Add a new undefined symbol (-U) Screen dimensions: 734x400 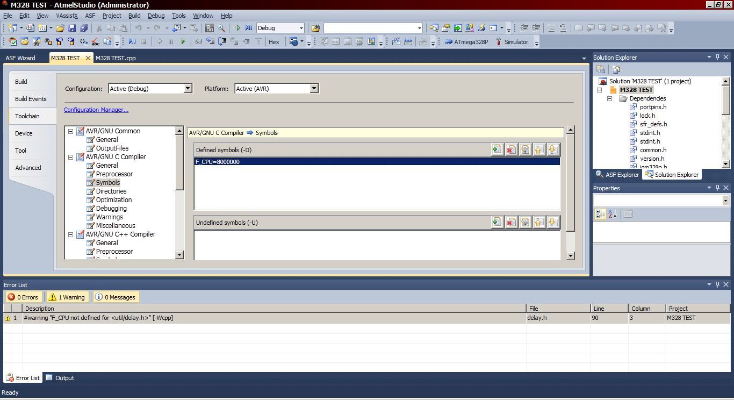(497, 222)
